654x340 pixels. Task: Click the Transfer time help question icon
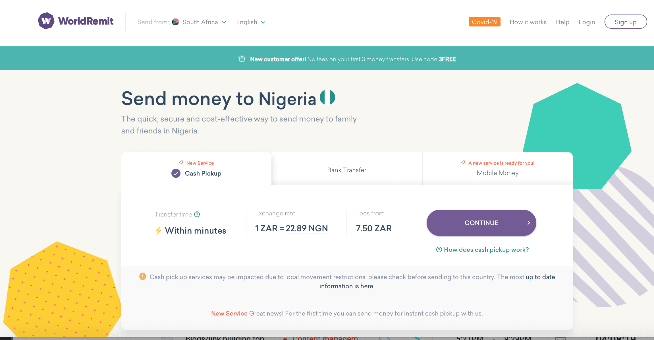coord(197,214)
